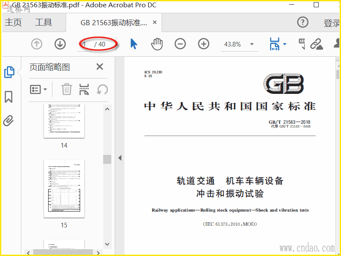Maximize the Acrobat window
Image resolution: width=341 pixels, height=256 pixels.
click(x=316, y=5)
